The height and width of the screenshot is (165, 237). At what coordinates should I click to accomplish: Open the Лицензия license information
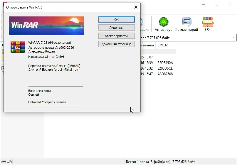pyautogui.click(x=116, y=28)
